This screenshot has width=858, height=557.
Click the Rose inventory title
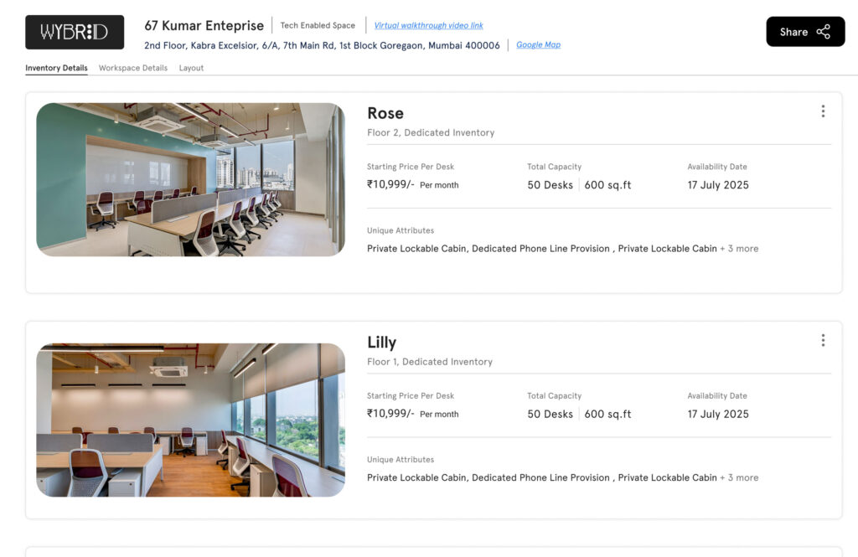point(385,113)
